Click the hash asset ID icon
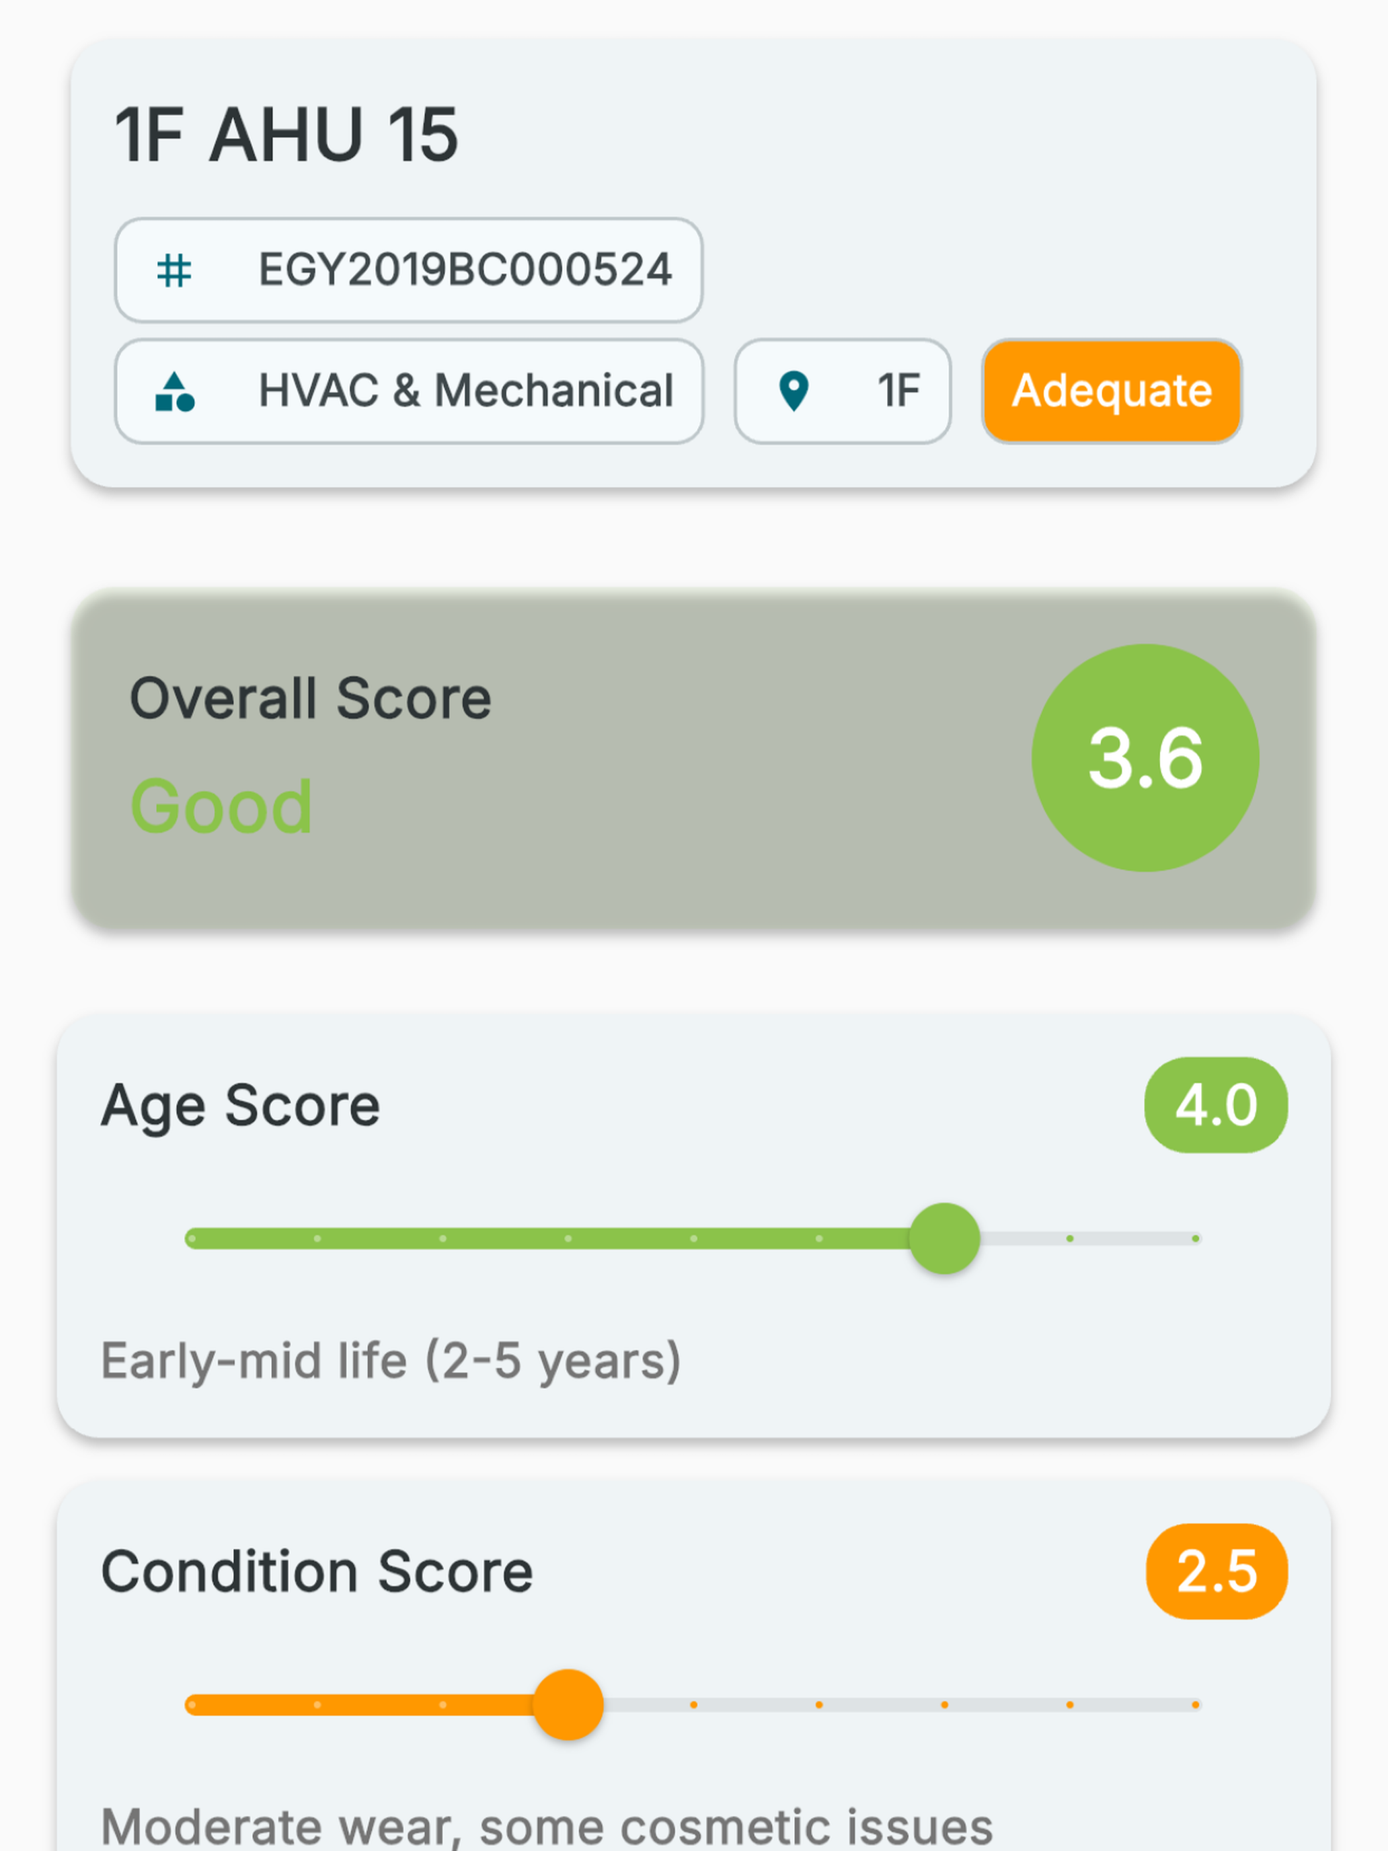 click(174, 270)
